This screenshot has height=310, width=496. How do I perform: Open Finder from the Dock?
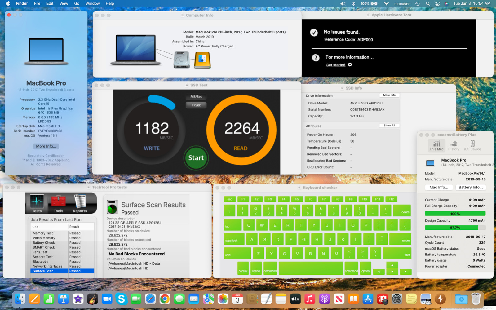pyautogui.click(x=20, y=299)
